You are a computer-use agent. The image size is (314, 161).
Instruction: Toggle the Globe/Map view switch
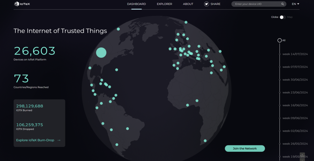[283, 17]
